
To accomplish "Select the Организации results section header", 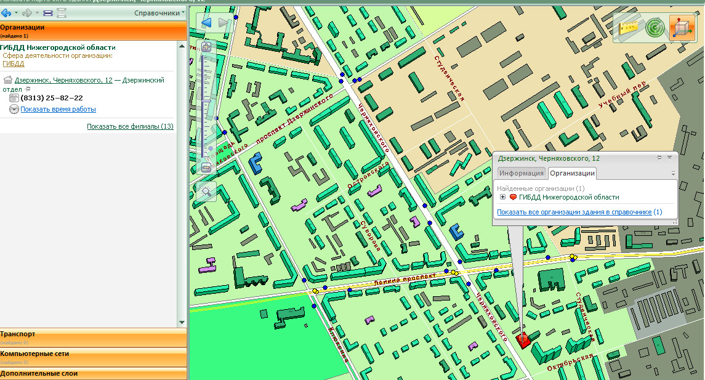I will click(x=93, y=31).
